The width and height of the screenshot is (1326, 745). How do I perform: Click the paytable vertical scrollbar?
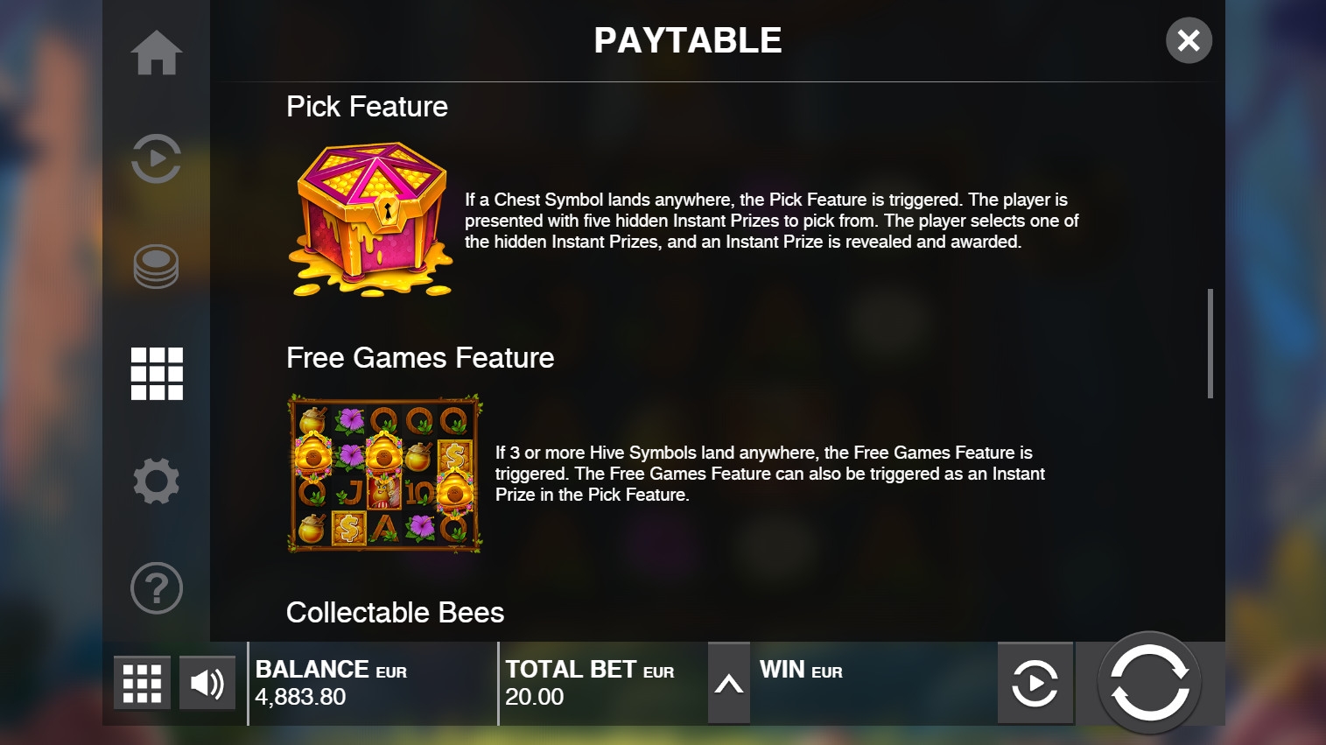[x=1210, y=343]
